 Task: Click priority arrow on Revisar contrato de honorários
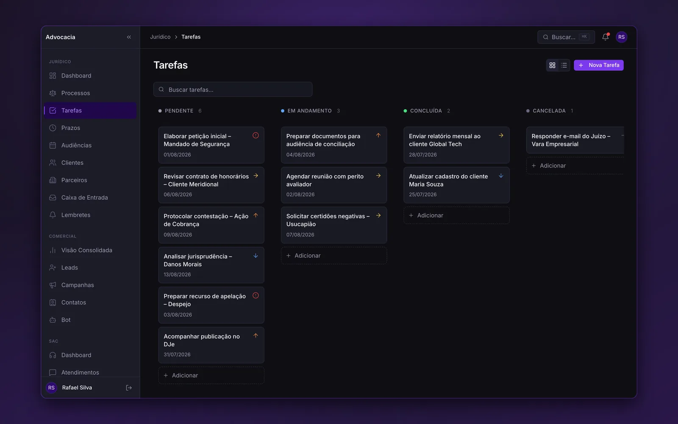click(256, 176)
